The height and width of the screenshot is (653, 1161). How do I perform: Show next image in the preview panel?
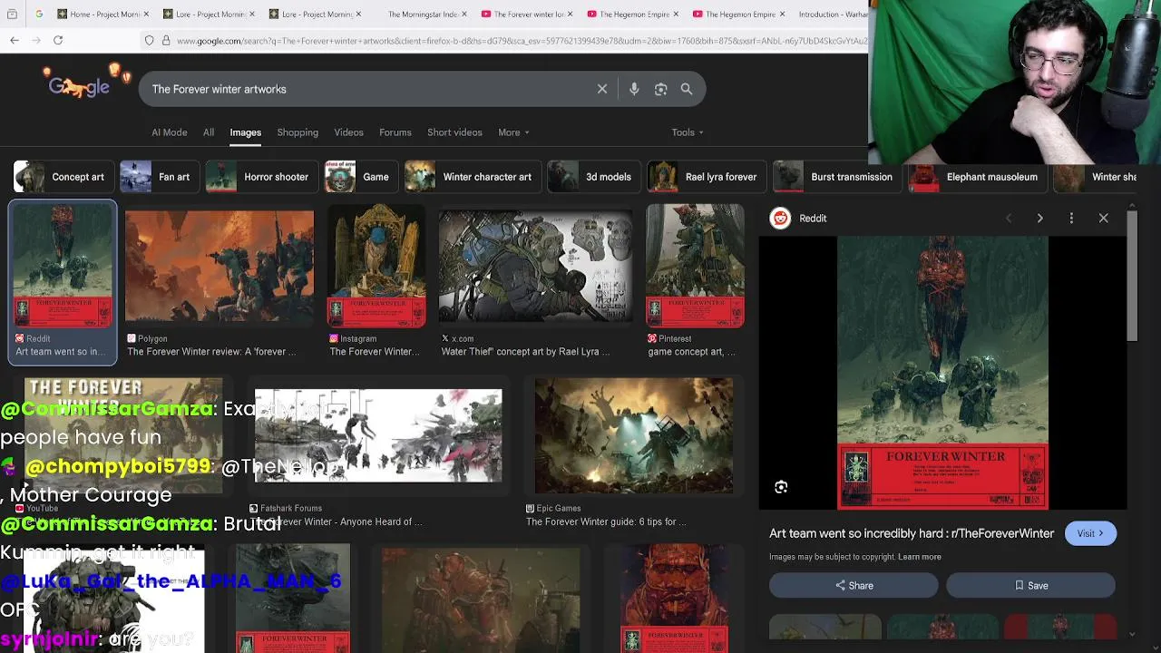[1039, 219]
